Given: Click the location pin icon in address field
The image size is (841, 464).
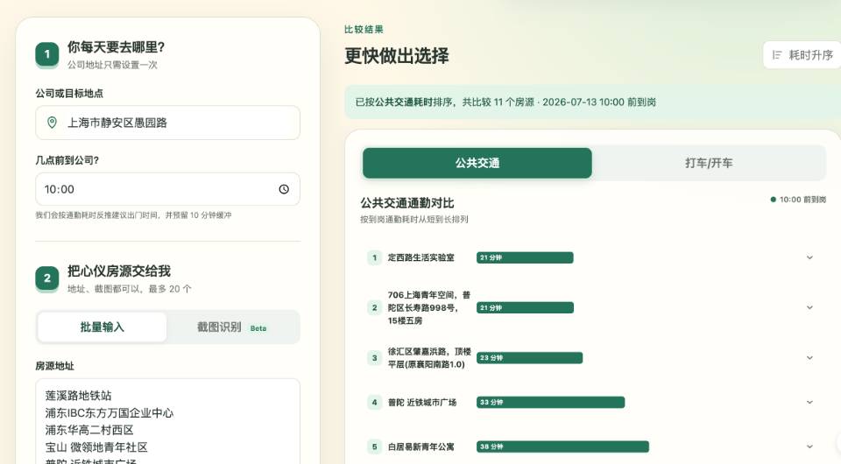Looking at the screenshot, I should click(52, 123).
